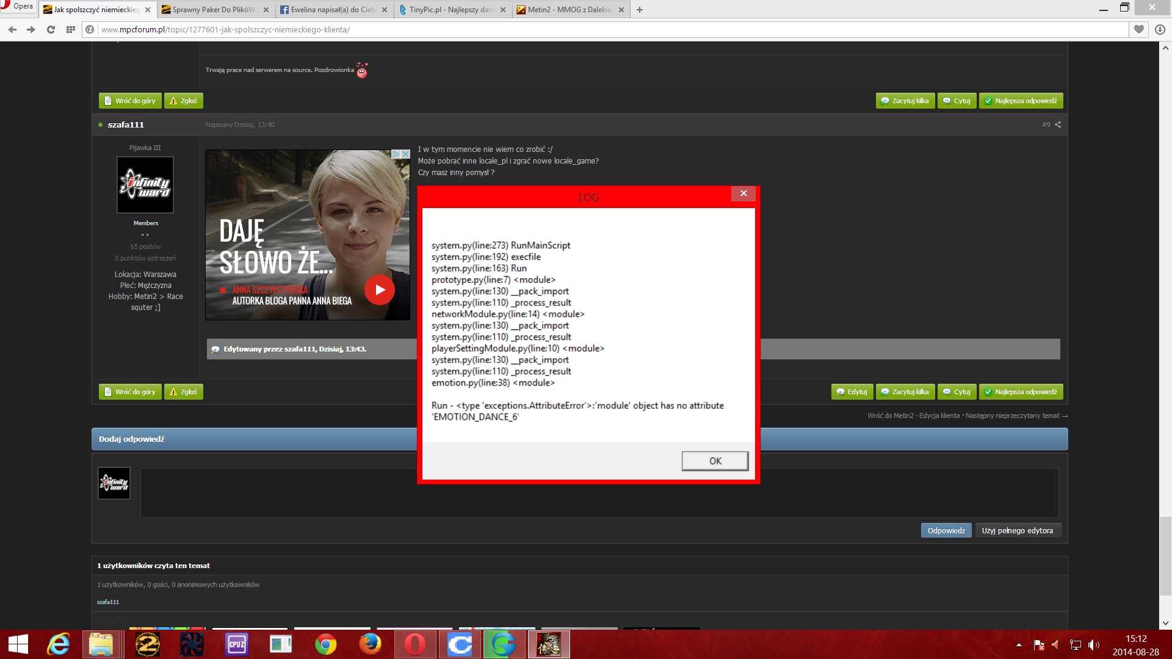Screen dimensions: 1172x659
Task: Open Opera Speed Dial grid icon
Action: [70, 29]
